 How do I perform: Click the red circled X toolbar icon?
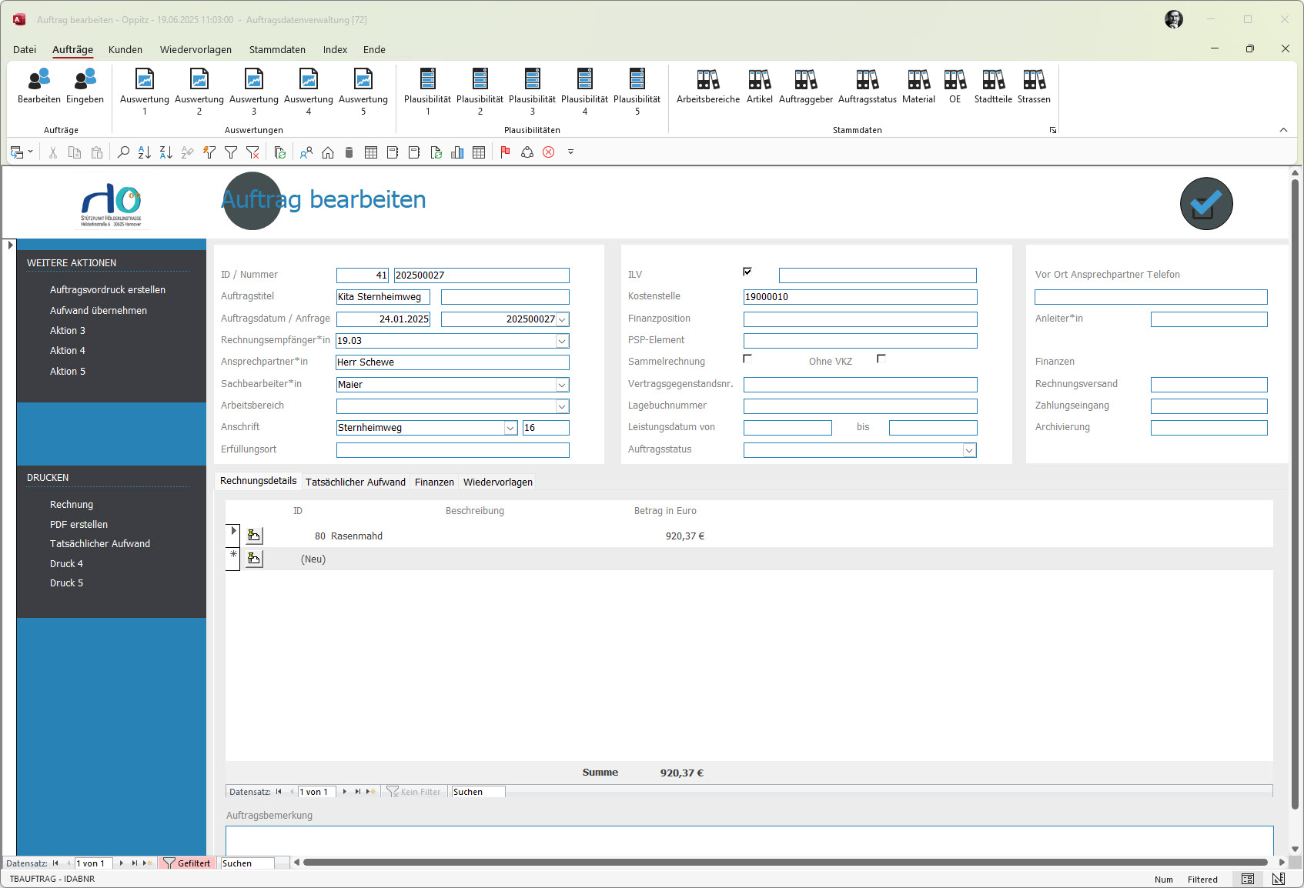tap(549, 152)
